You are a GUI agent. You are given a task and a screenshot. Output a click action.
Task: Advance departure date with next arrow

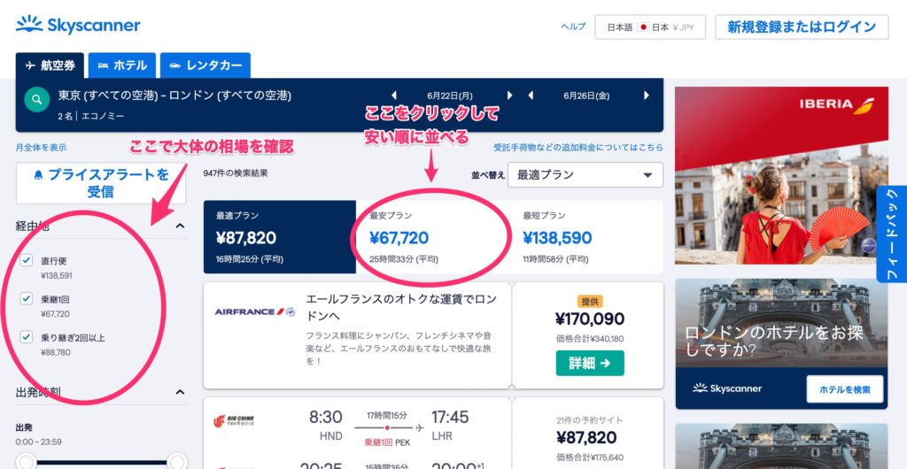(509, 96)
